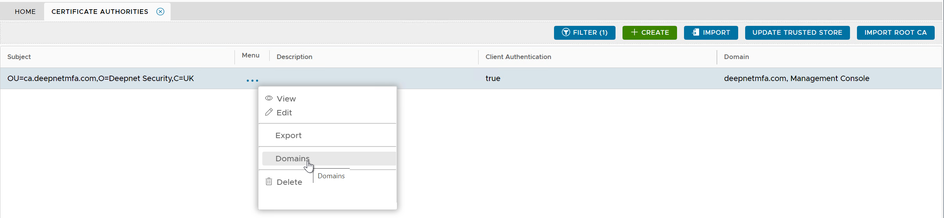Click the pencil icon beside Edit
This screenshot has height=218, width=944.
(x=269, y=112)
